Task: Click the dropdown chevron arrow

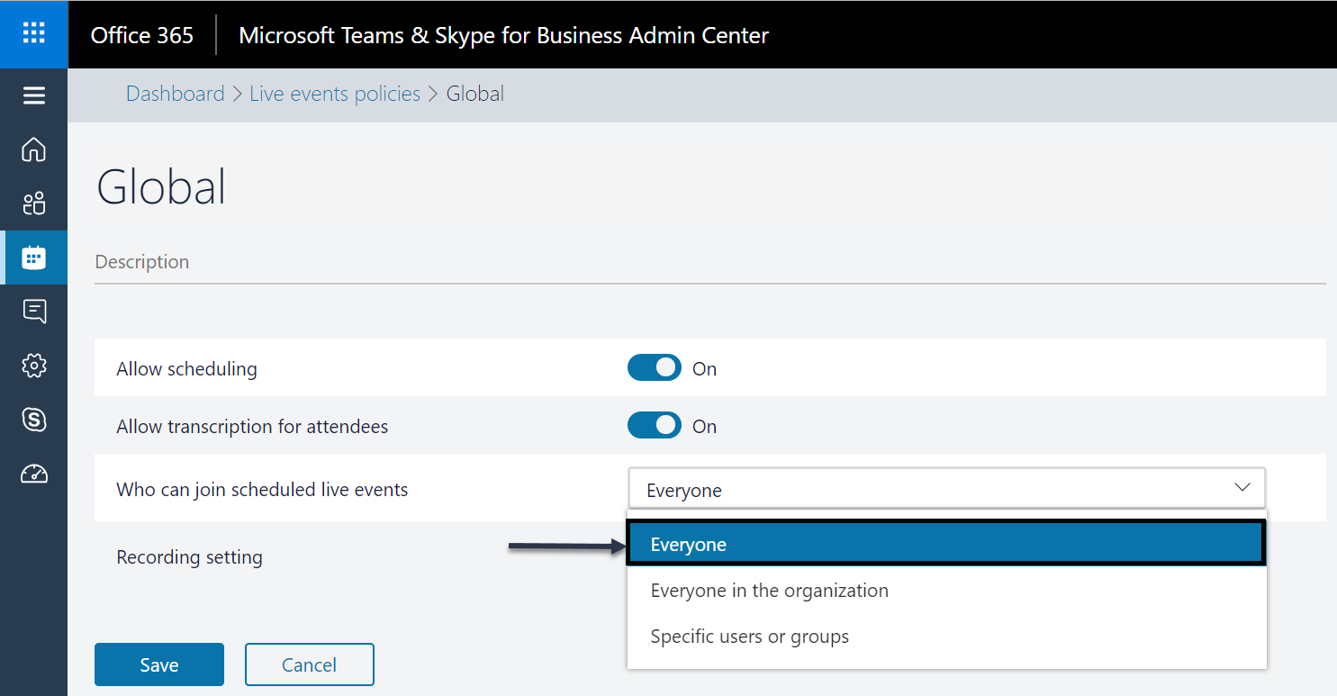Action: (x=1242, y=488)
